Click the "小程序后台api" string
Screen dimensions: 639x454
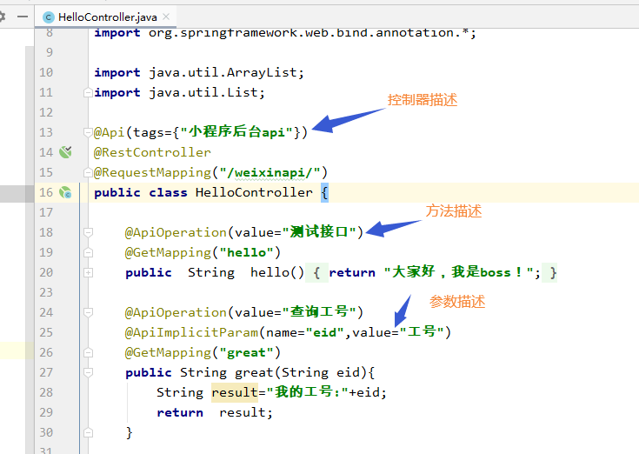click(236, 132)
